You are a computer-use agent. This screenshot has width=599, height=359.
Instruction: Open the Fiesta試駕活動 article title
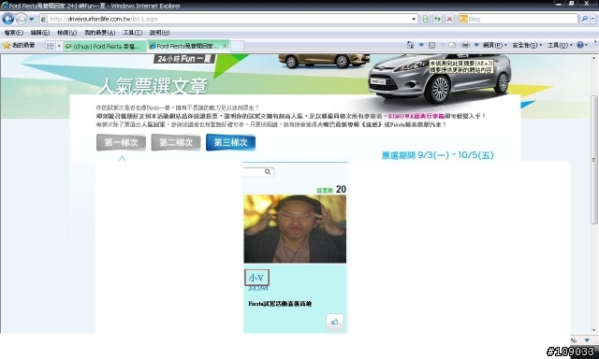[280, 304]
